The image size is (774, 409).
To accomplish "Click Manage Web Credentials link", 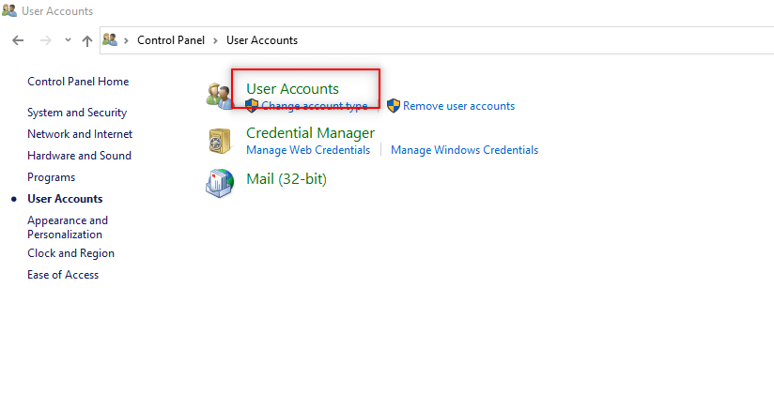I will tap(308, 150).
